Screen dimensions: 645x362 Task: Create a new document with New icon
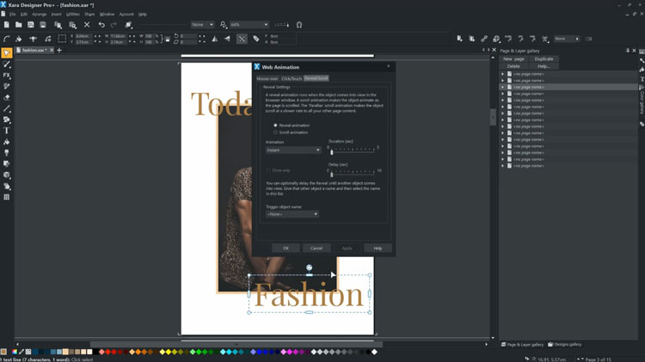pyautogui.click(x=7, y=25)
